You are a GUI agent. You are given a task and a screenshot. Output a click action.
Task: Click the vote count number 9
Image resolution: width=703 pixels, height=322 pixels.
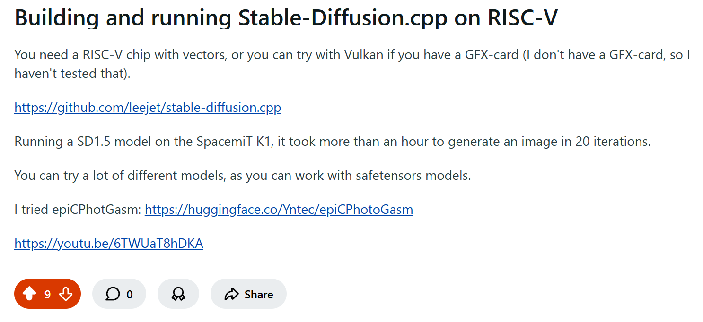click(x=47, y=295)
